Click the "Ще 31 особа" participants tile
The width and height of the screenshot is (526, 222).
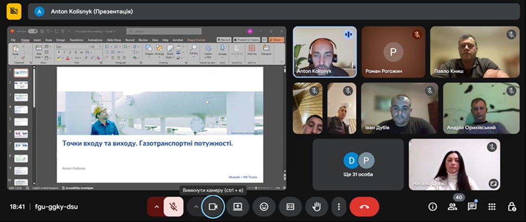358,164
